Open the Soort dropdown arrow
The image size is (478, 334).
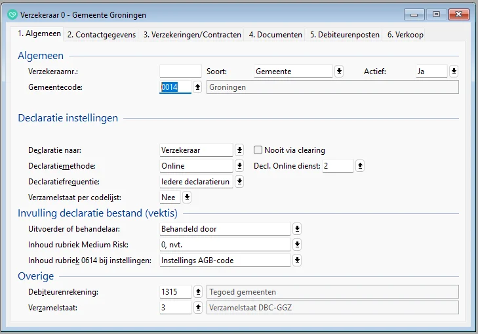pyautogui.click(x=339, y=71)
